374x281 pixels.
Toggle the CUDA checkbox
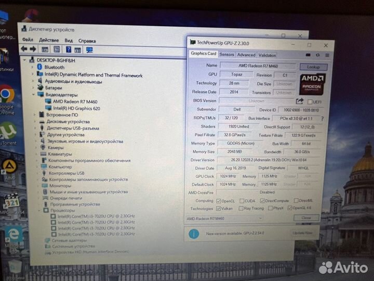[242, 201]
